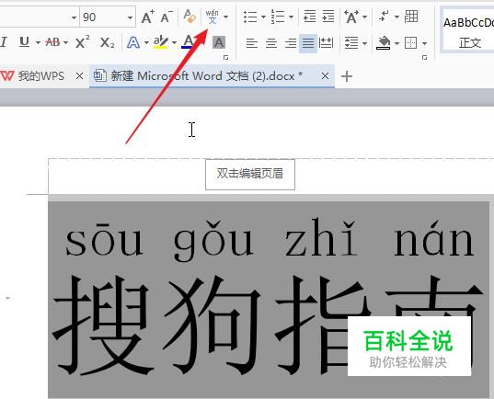
Task: Apply numbered list formatting
Action: point(278,17)
